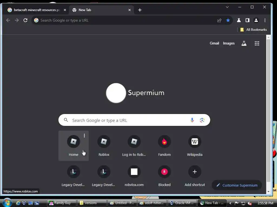
Task: Open the robvlox.com shortcut tile
Action: point(134,176)
